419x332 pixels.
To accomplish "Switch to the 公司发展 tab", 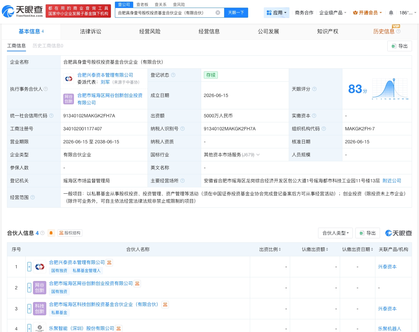I will 268,31.
